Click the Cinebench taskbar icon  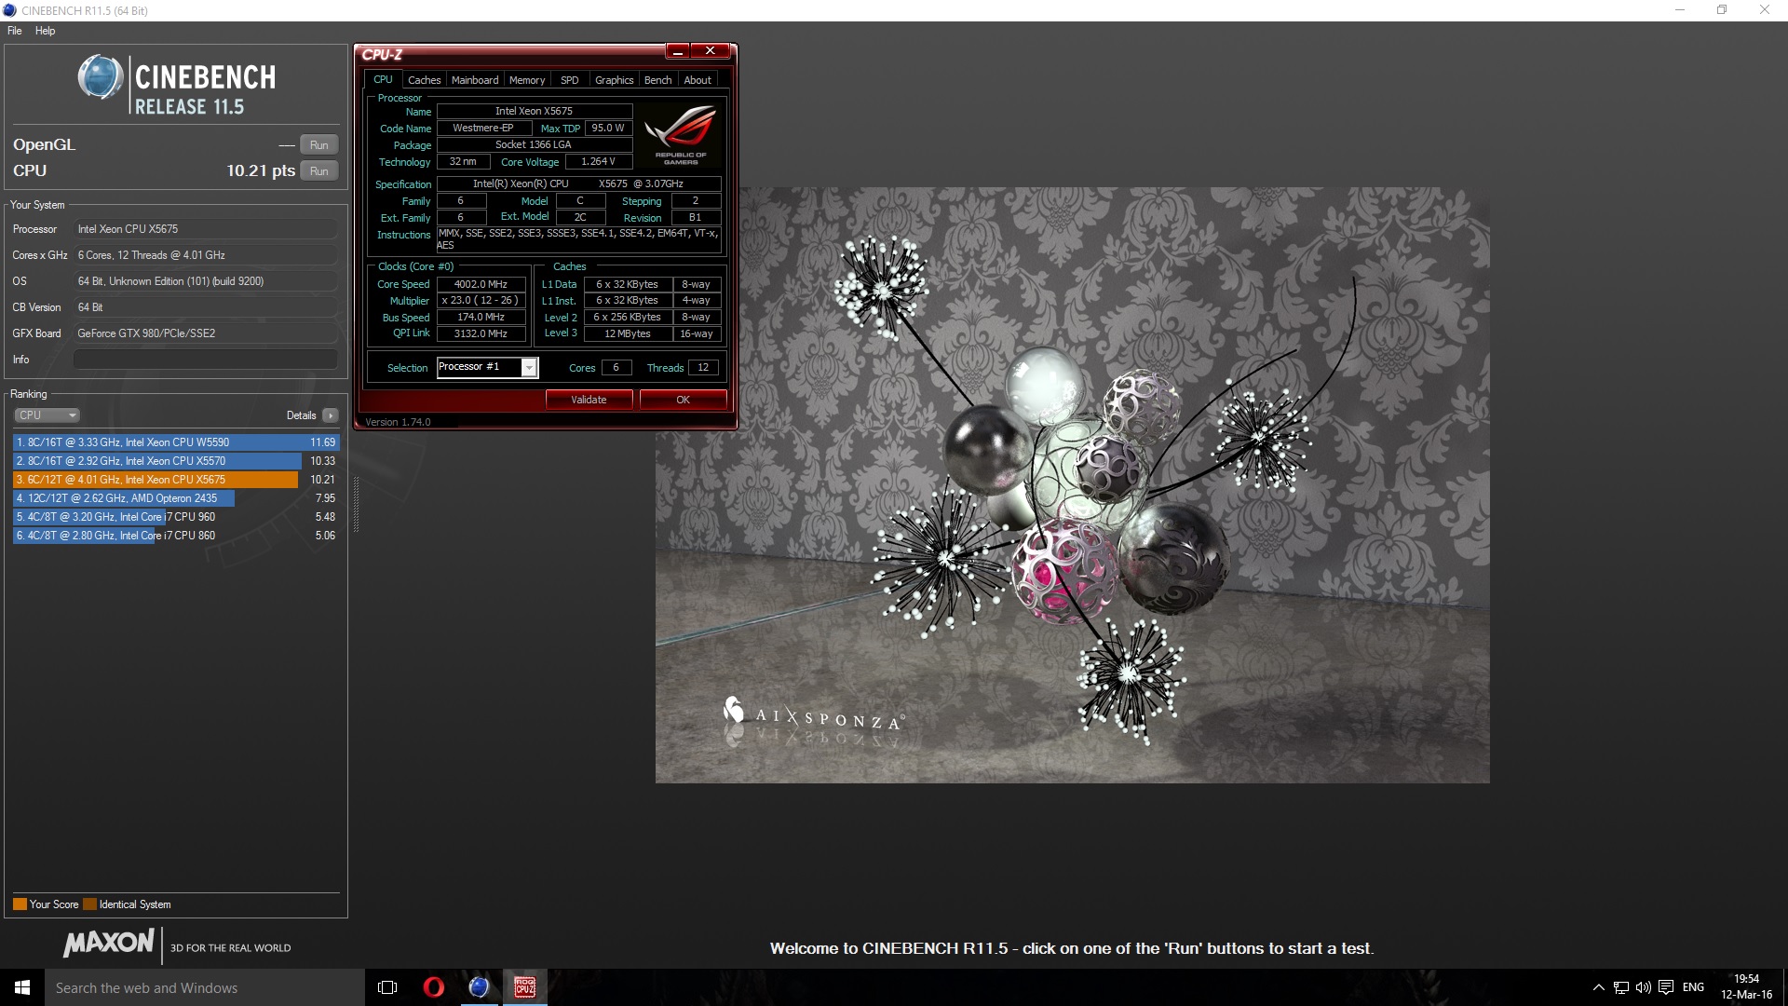click(479, 987)
